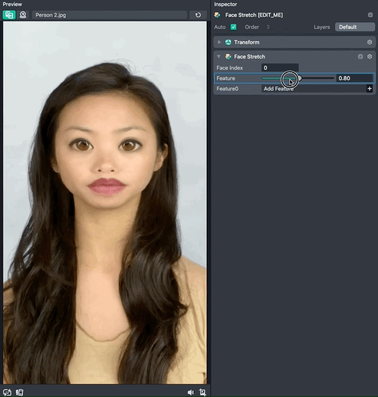This screenshot has width=378, height=397.
Task: Toggle the Face Stretch object enabled checkbox
Action: click(370, 15)
